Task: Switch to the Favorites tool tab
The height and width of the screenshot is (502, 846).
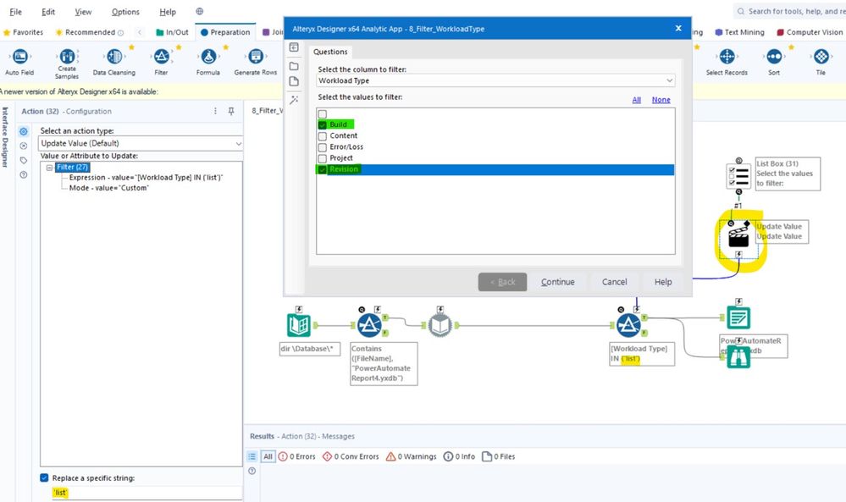Action: [23, 32]
